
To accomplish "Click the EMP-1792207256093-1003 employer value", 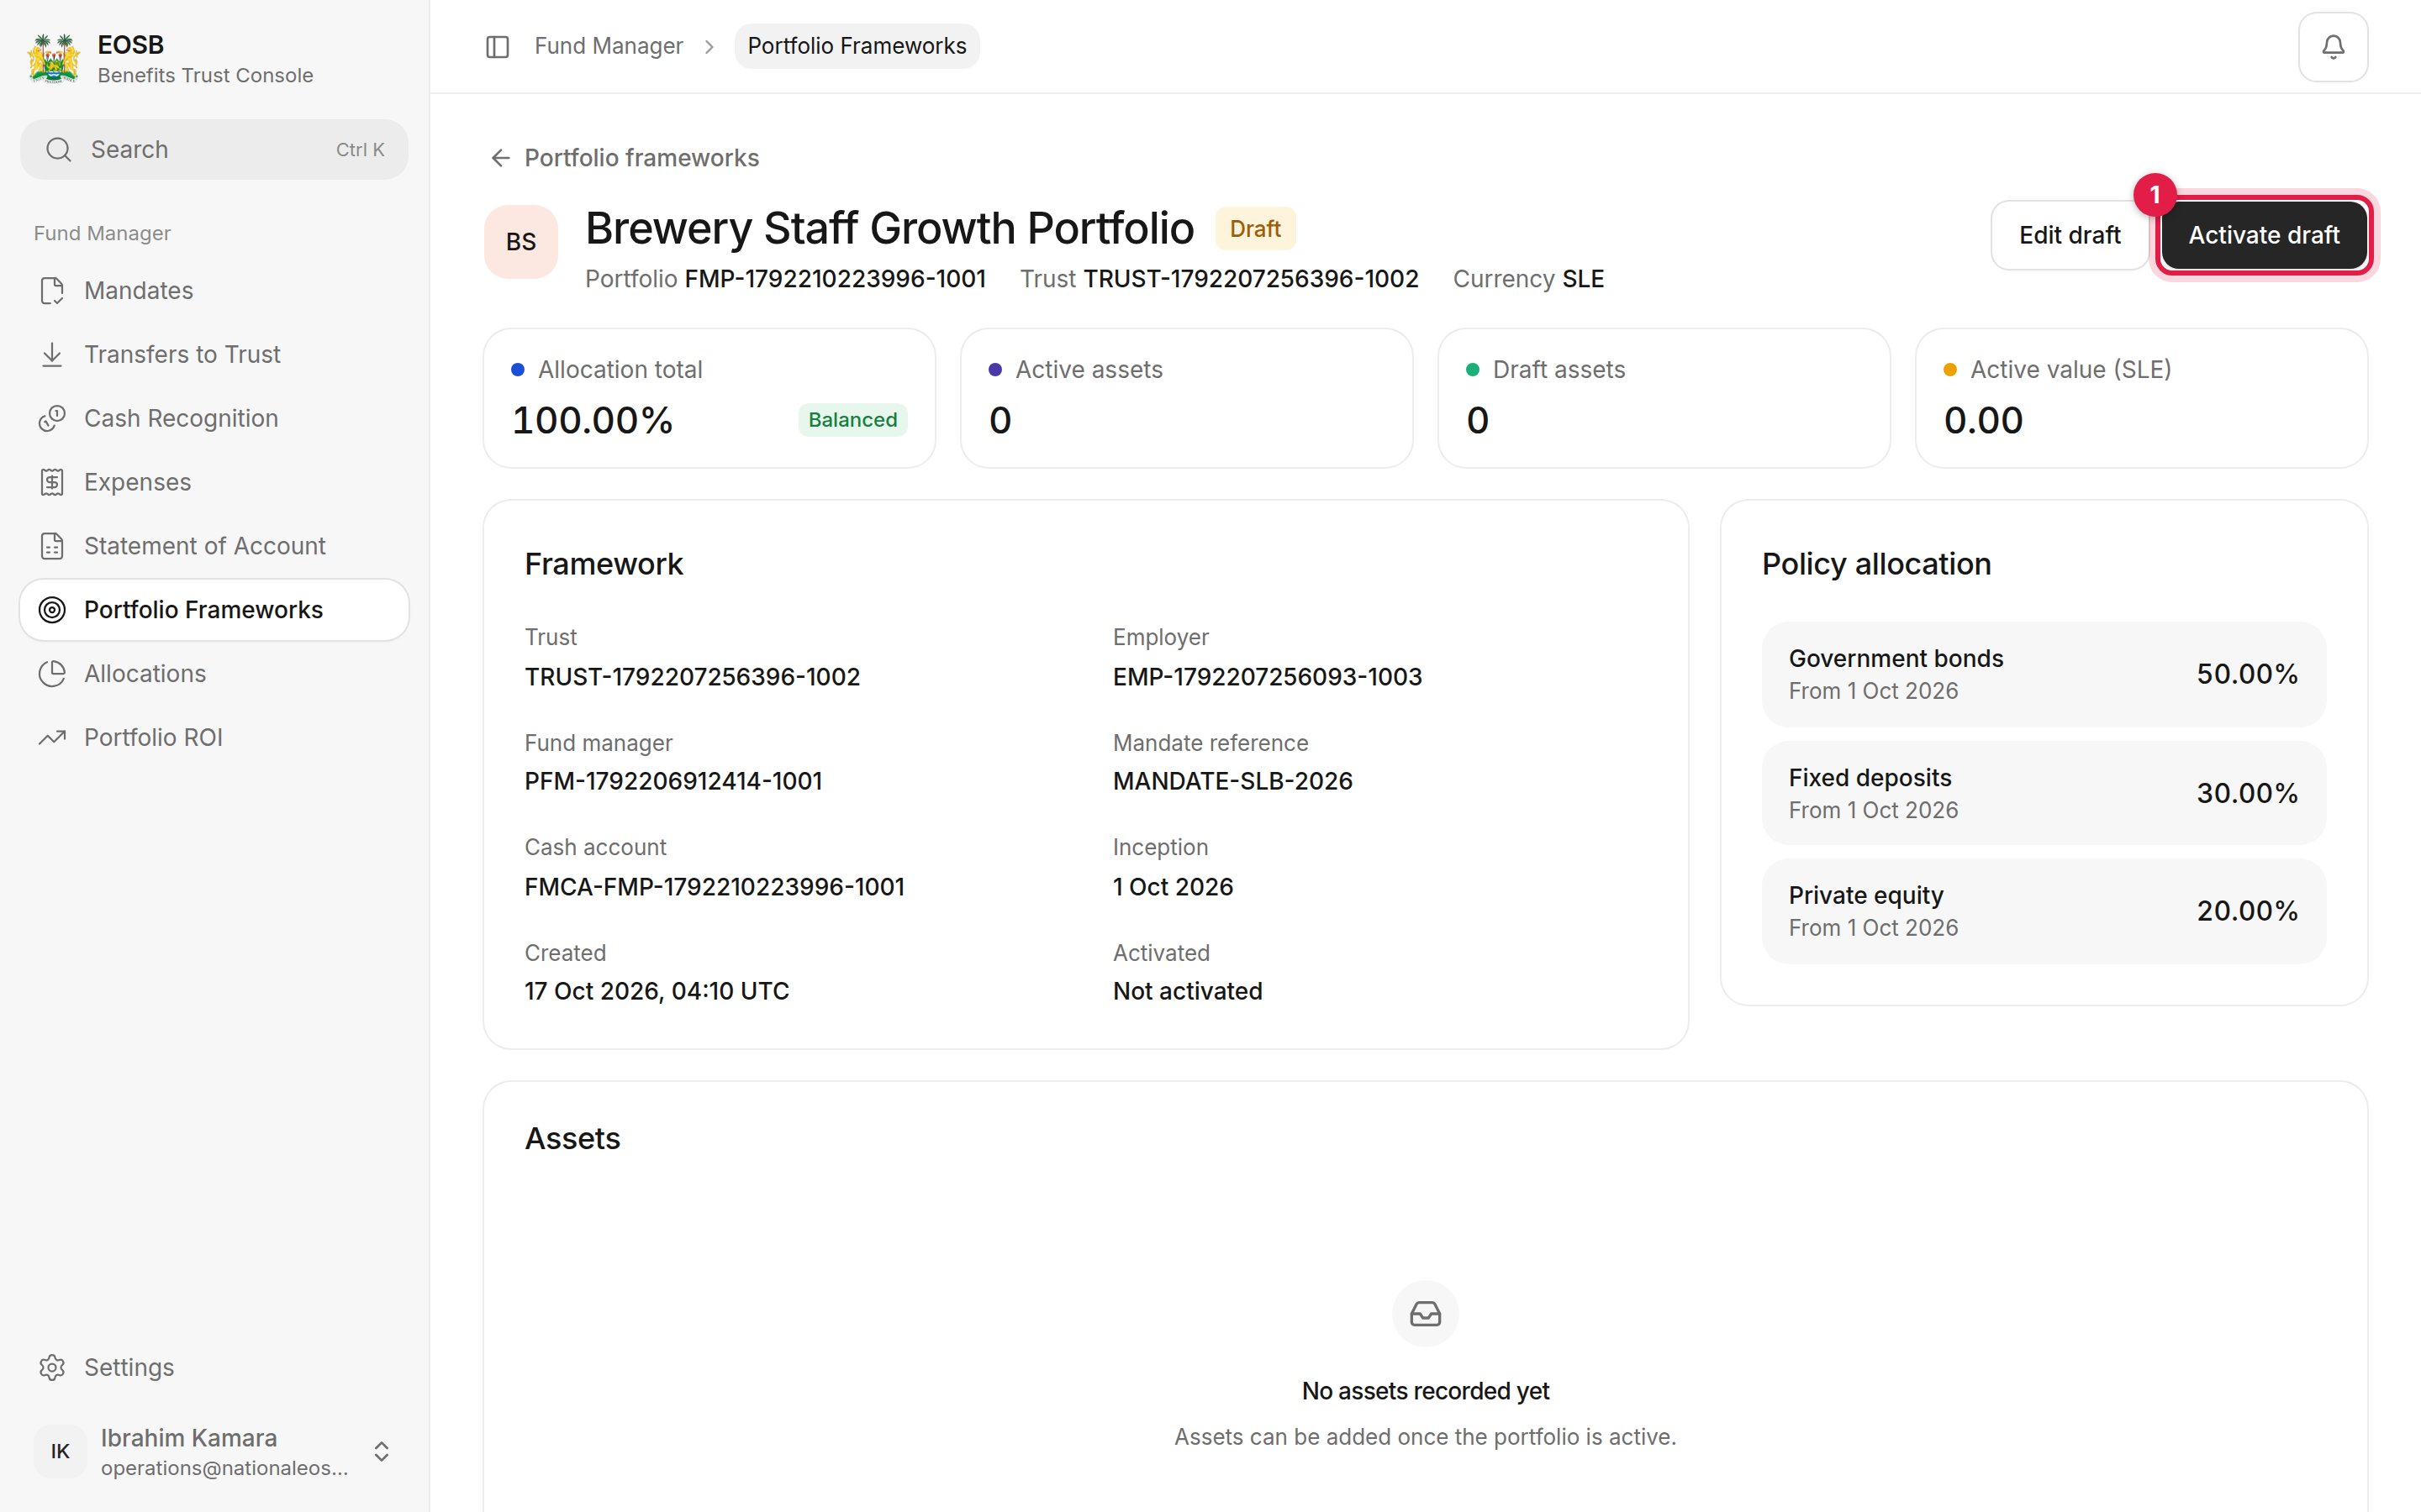I will pos(1267,677).
